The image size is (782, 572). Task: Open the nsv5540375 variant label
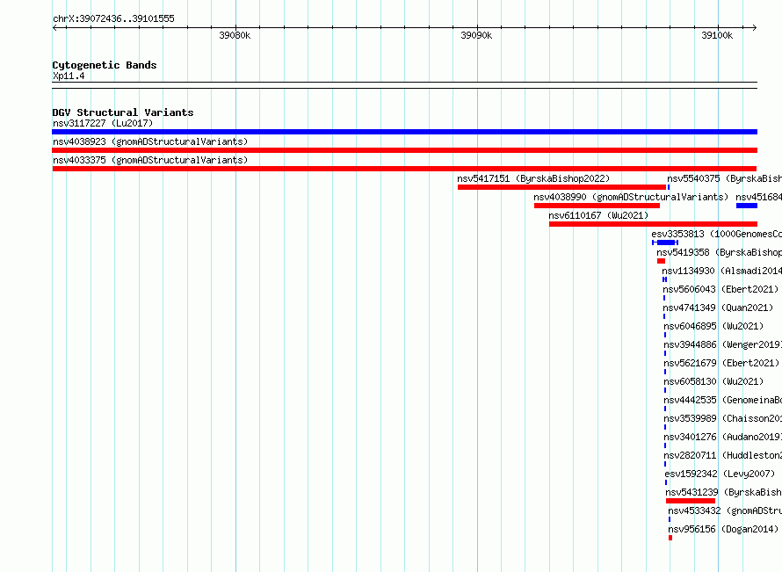[x=724, y=178]
